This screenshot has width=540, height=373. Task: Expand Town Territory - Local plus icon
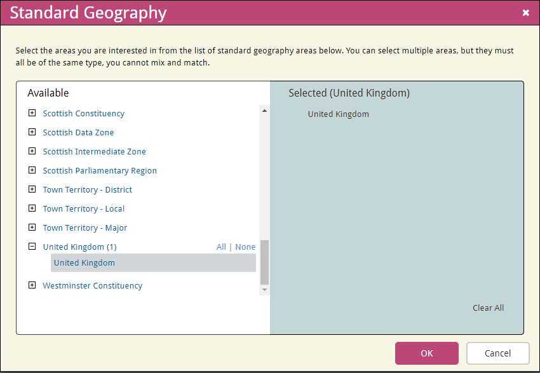tap(32, 208)
